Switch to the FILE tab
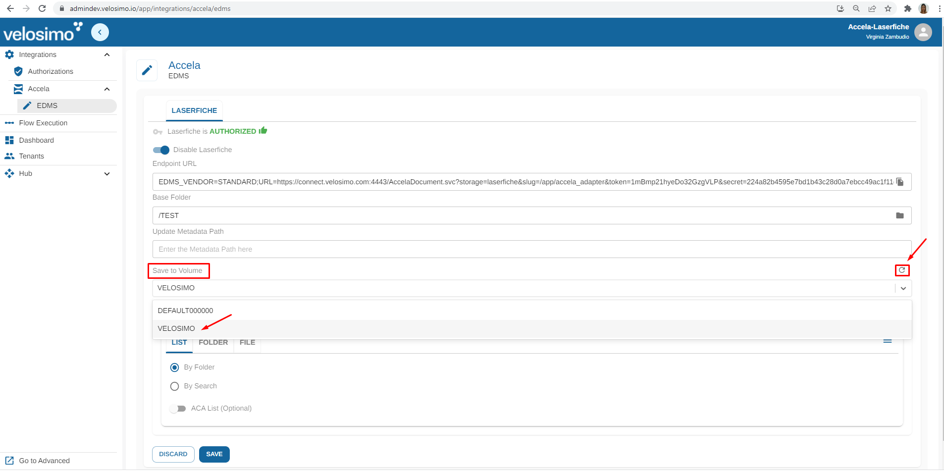The image size is (944, 473). click(x=247, y=343)
